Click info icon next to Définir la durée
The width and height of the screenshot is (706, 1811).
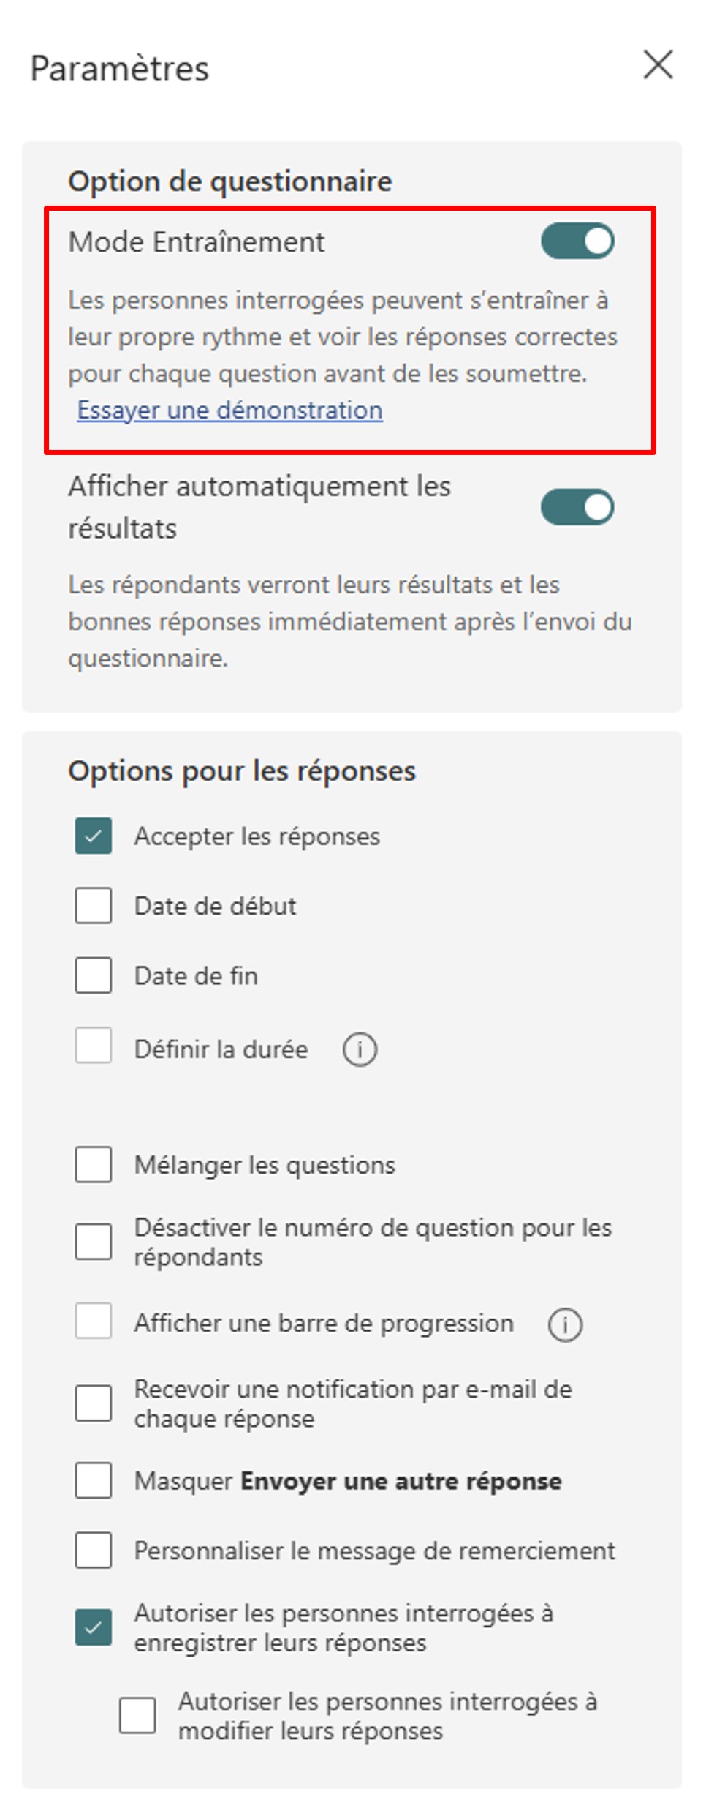360,1049
